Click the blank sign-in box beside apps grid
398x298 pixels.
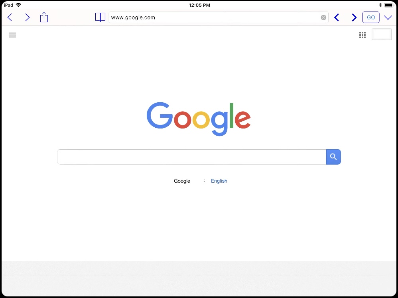[x=382, y=35]
